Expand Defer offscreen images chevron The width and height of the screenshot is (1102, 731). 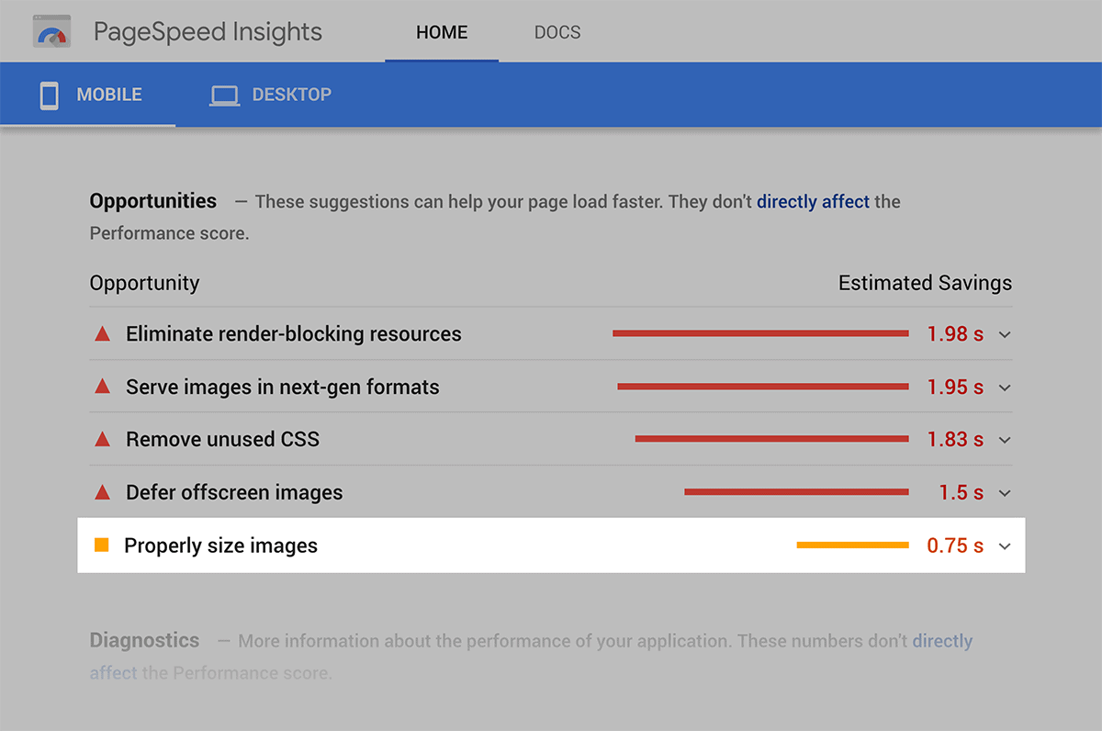click(x=1005, y=494)
